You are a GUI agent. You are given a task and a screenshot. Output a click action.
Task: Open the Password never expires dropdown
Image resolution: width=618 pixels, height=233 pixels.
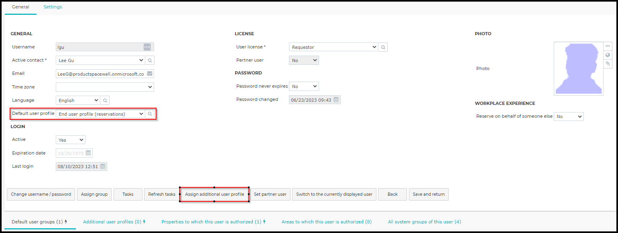304,86
